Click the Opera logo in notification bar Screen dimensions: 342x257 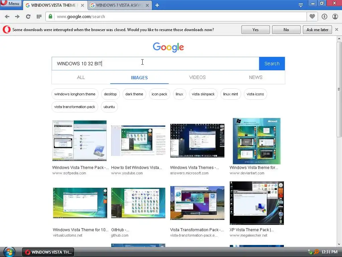[7, 29]
